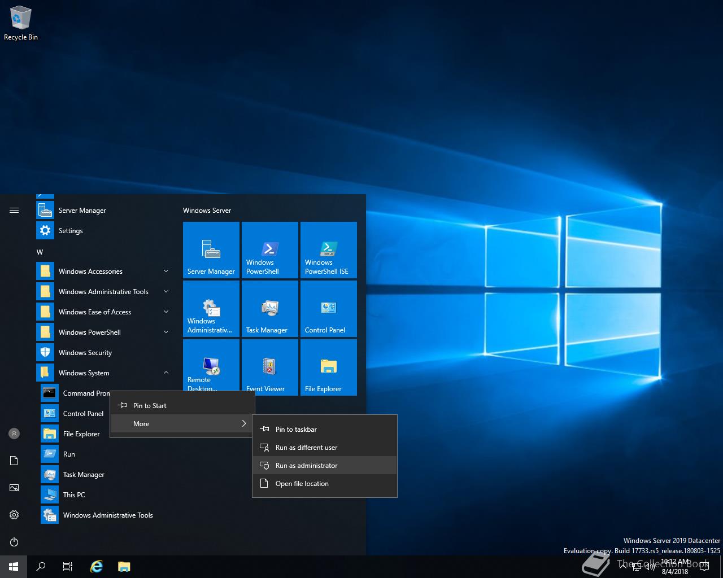Expand the Windows PowerShell folder
The image size is (723, 578).
104,332
